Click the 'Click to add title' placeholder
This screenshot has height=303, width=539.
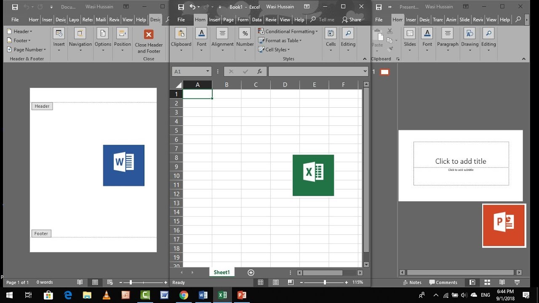click(461, 161)
